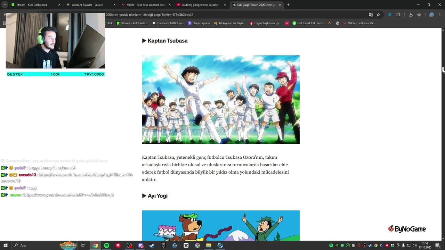This screenshot has width=445, height=250.
Task: Open The best ChatBot an... bookmark
Action: [168, 23]
